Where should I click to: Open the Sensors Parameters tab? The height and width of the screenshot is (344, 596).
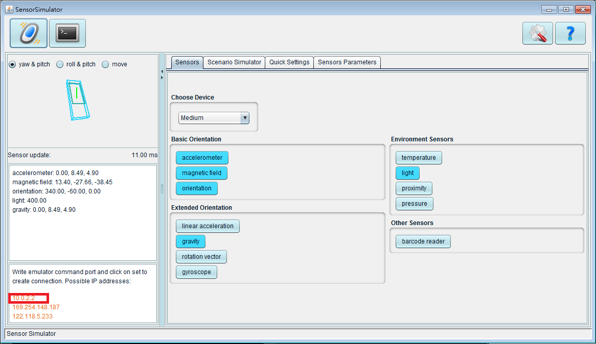347,62
